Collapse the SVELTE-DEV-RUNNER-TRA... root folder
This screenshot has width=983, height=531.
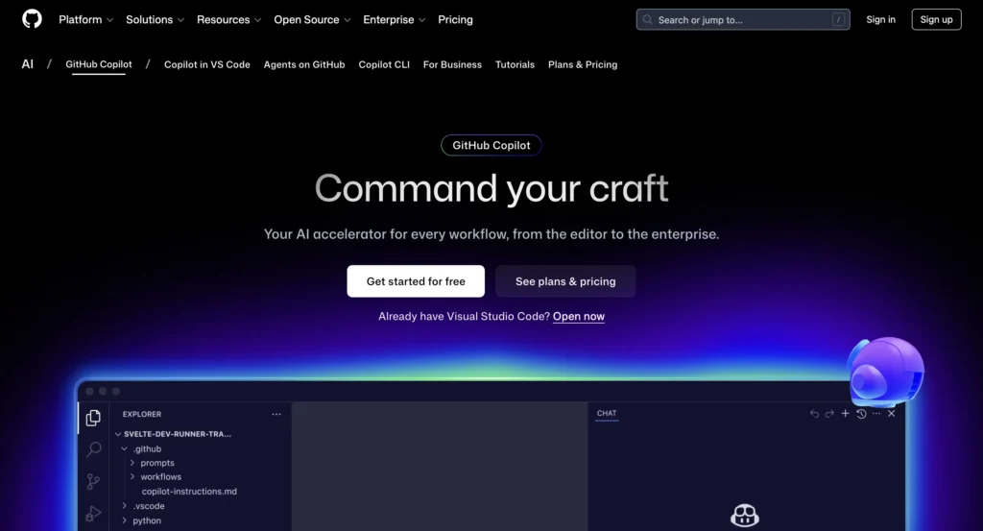pyautogui.click(x=173, y=434)
